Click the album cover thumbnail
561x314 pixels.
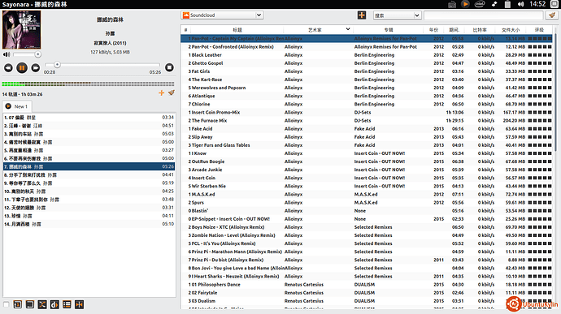(x=21, y=30)
